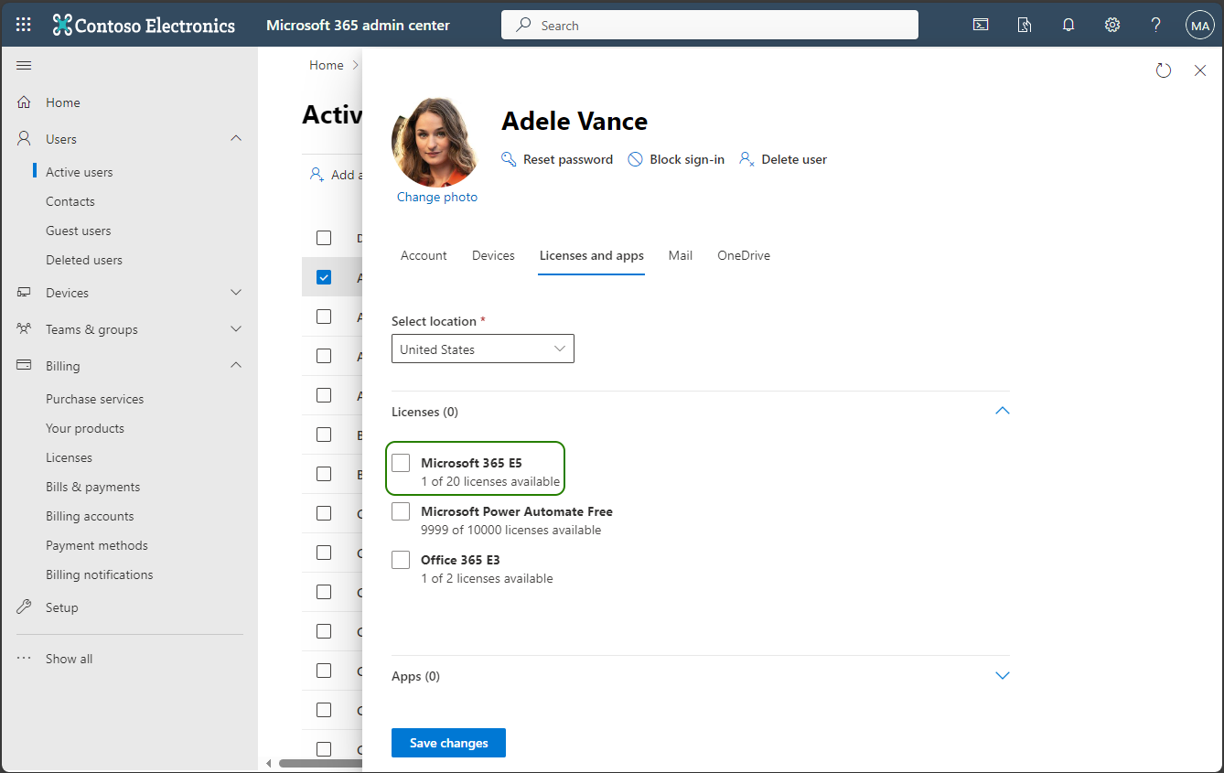Click the Setup wrench icon
The height and width of the screenshot is (773, 1224).
point(25,607)
